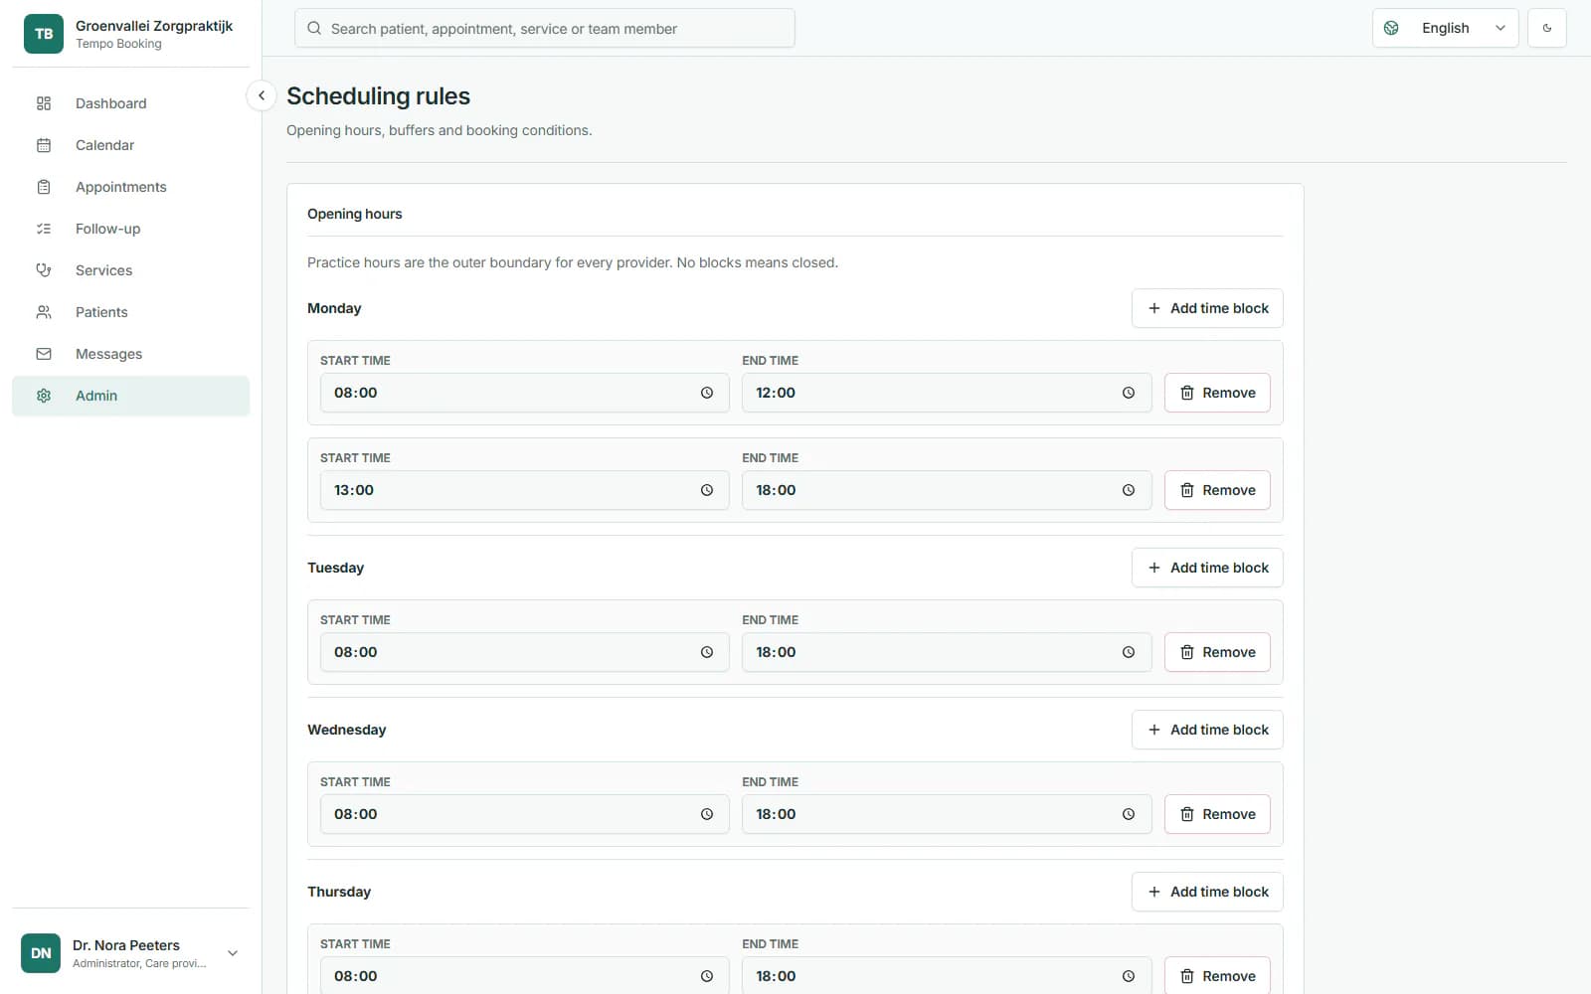
Task: Click the Groenvallei Zorgpraktijk practice name
Action: tap(154, 26)
